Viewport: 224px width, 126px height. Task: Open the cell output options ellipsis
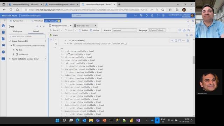tap(55, 47)
